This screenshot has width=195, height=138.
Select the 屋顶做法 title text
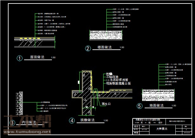coord(37,57)
